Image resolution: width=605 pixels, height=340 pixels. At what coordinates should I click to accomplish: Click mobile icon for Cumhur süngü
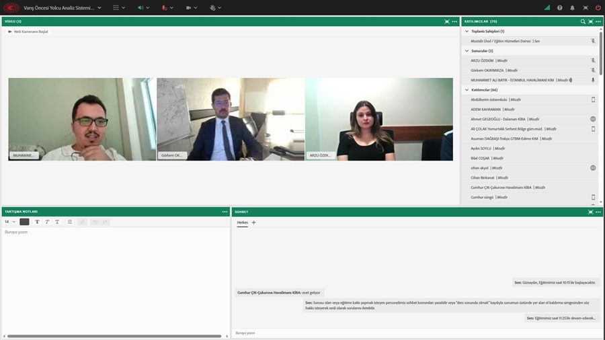593,197
